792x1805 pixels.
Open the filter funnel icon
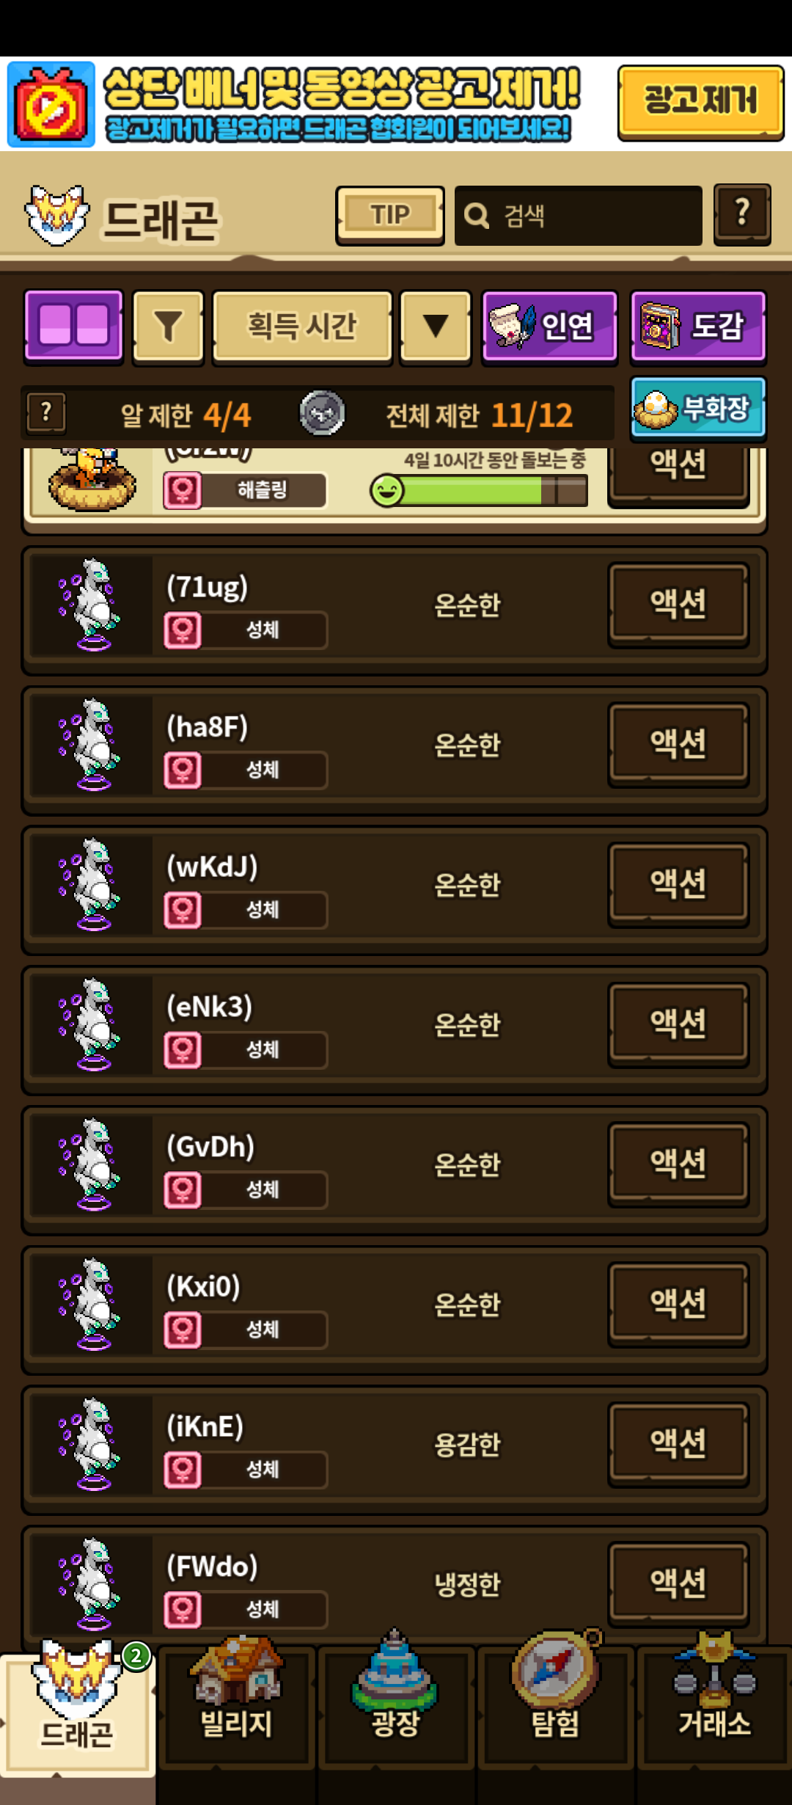(x=168, y=327)
